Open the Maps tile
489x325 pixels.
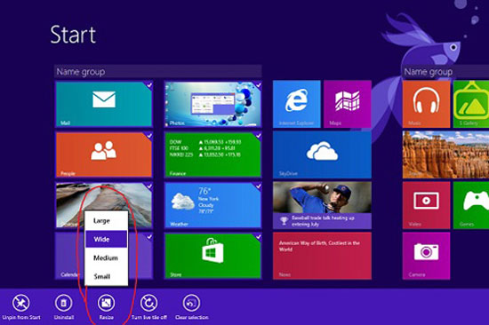tap(348, 104)
